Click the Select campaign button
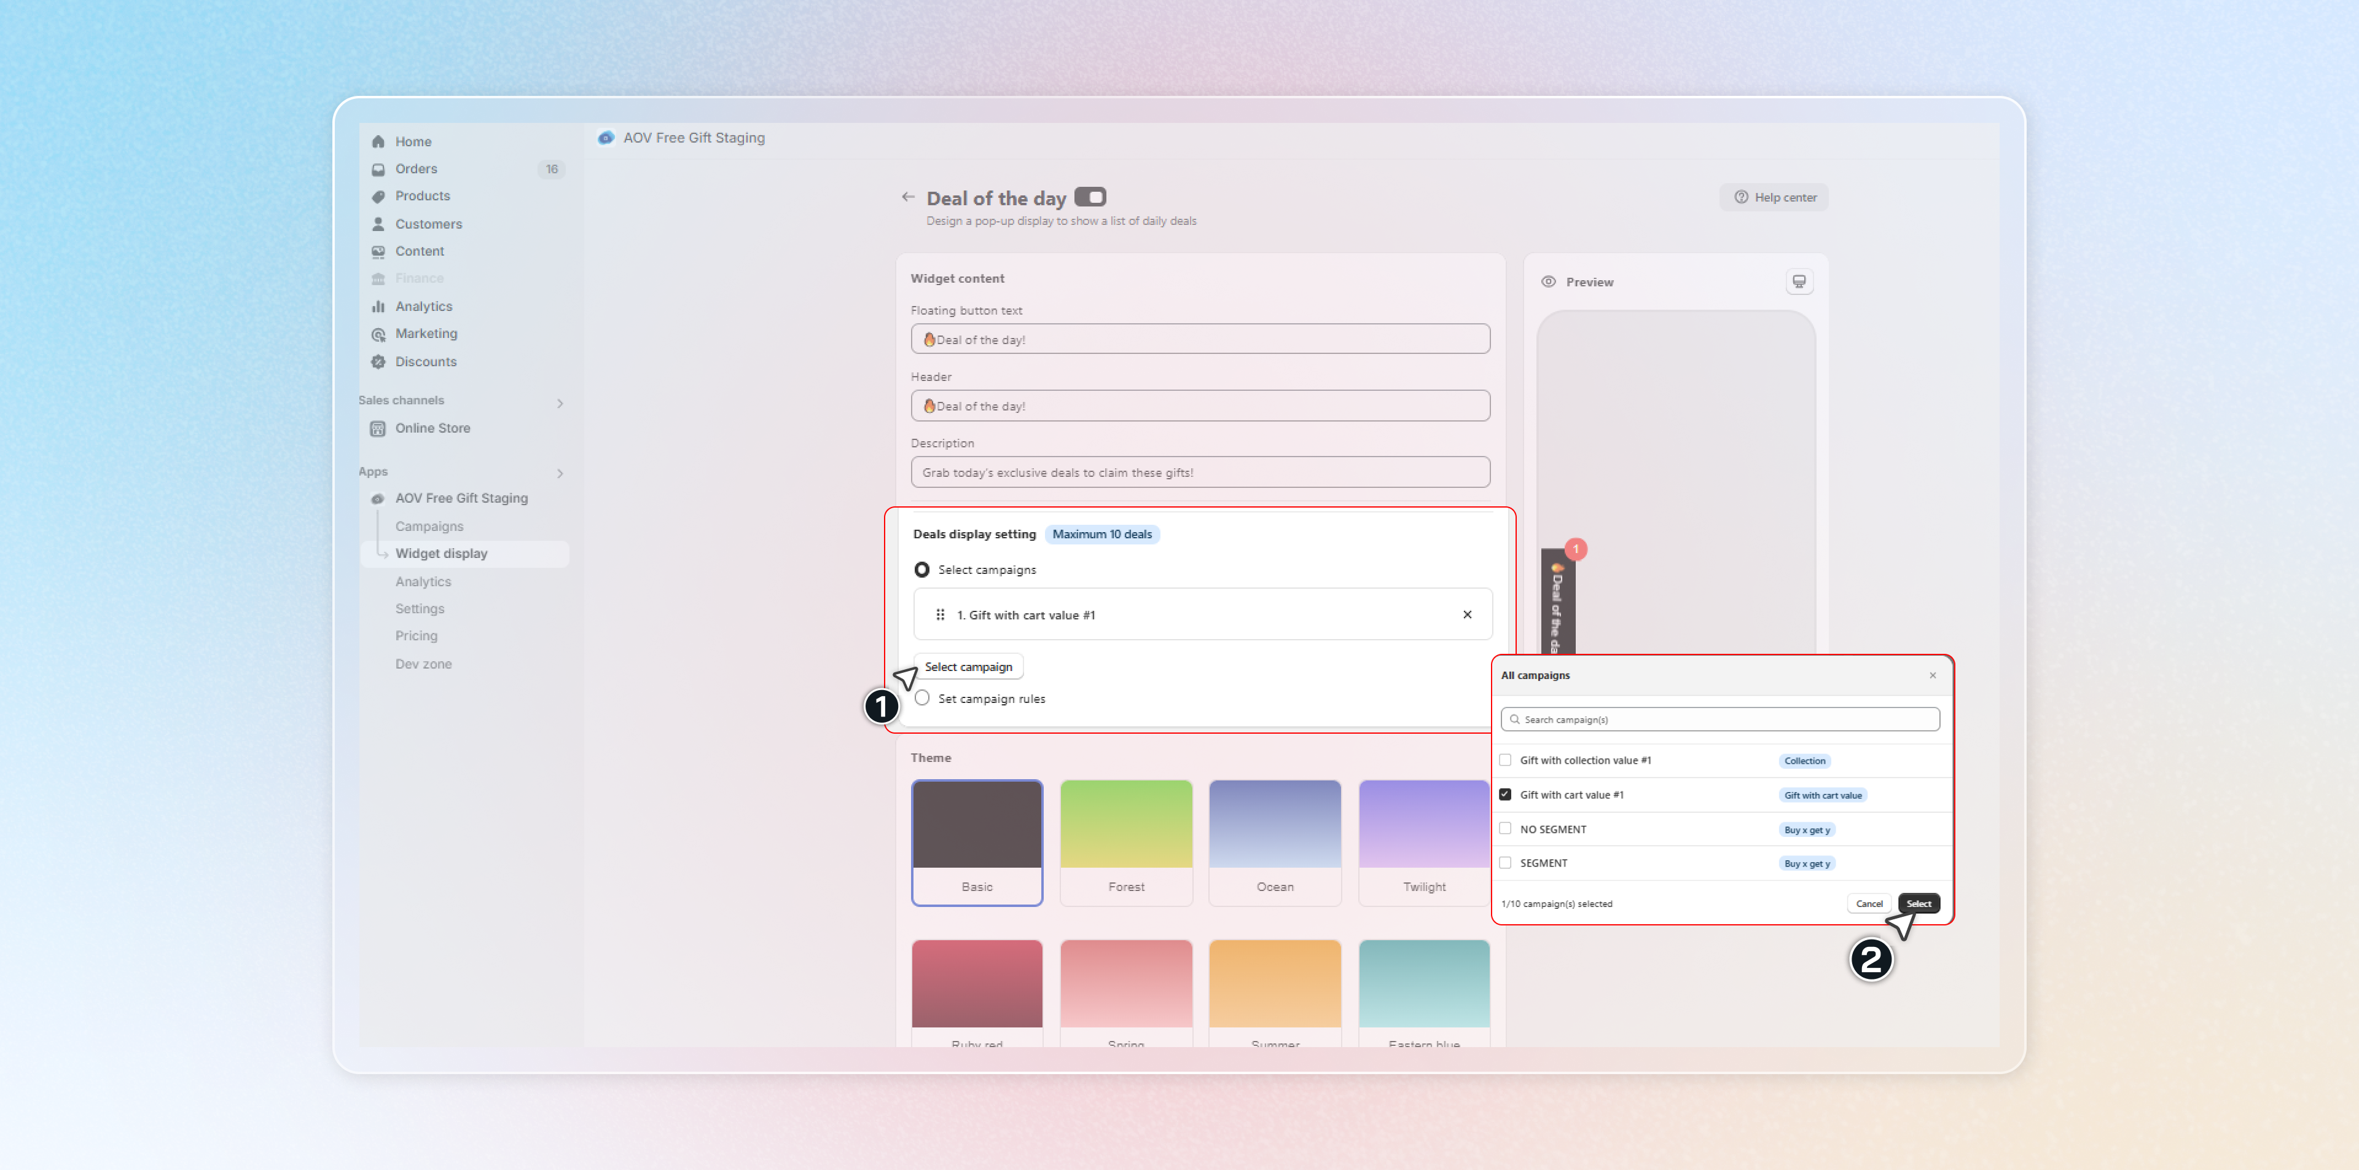This screenshot has height=1170, width=2359. (968, 667)
